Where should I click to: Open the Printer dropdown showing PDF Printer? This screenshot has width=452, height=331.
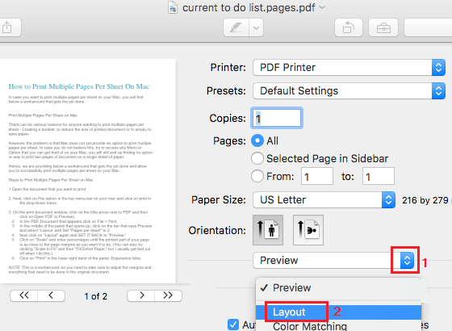[349, 68]
